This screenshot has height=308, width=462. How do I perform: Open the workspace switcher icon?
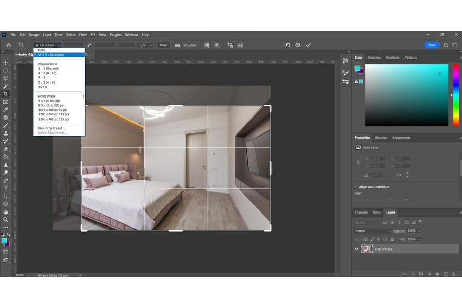[455, 45]
